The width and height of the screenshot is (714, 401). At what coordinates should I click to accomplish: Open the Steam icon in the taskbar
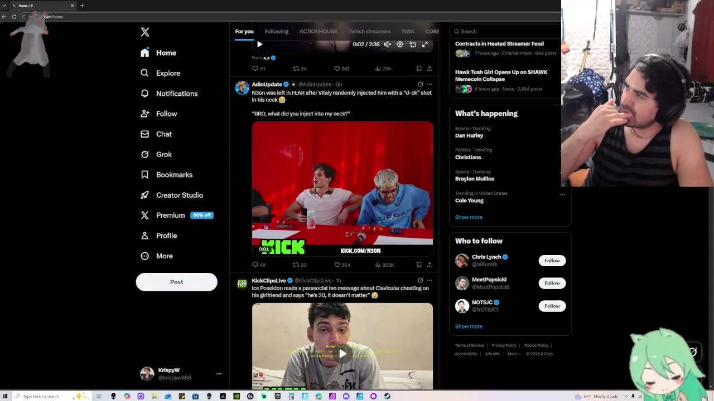[387, 397]
